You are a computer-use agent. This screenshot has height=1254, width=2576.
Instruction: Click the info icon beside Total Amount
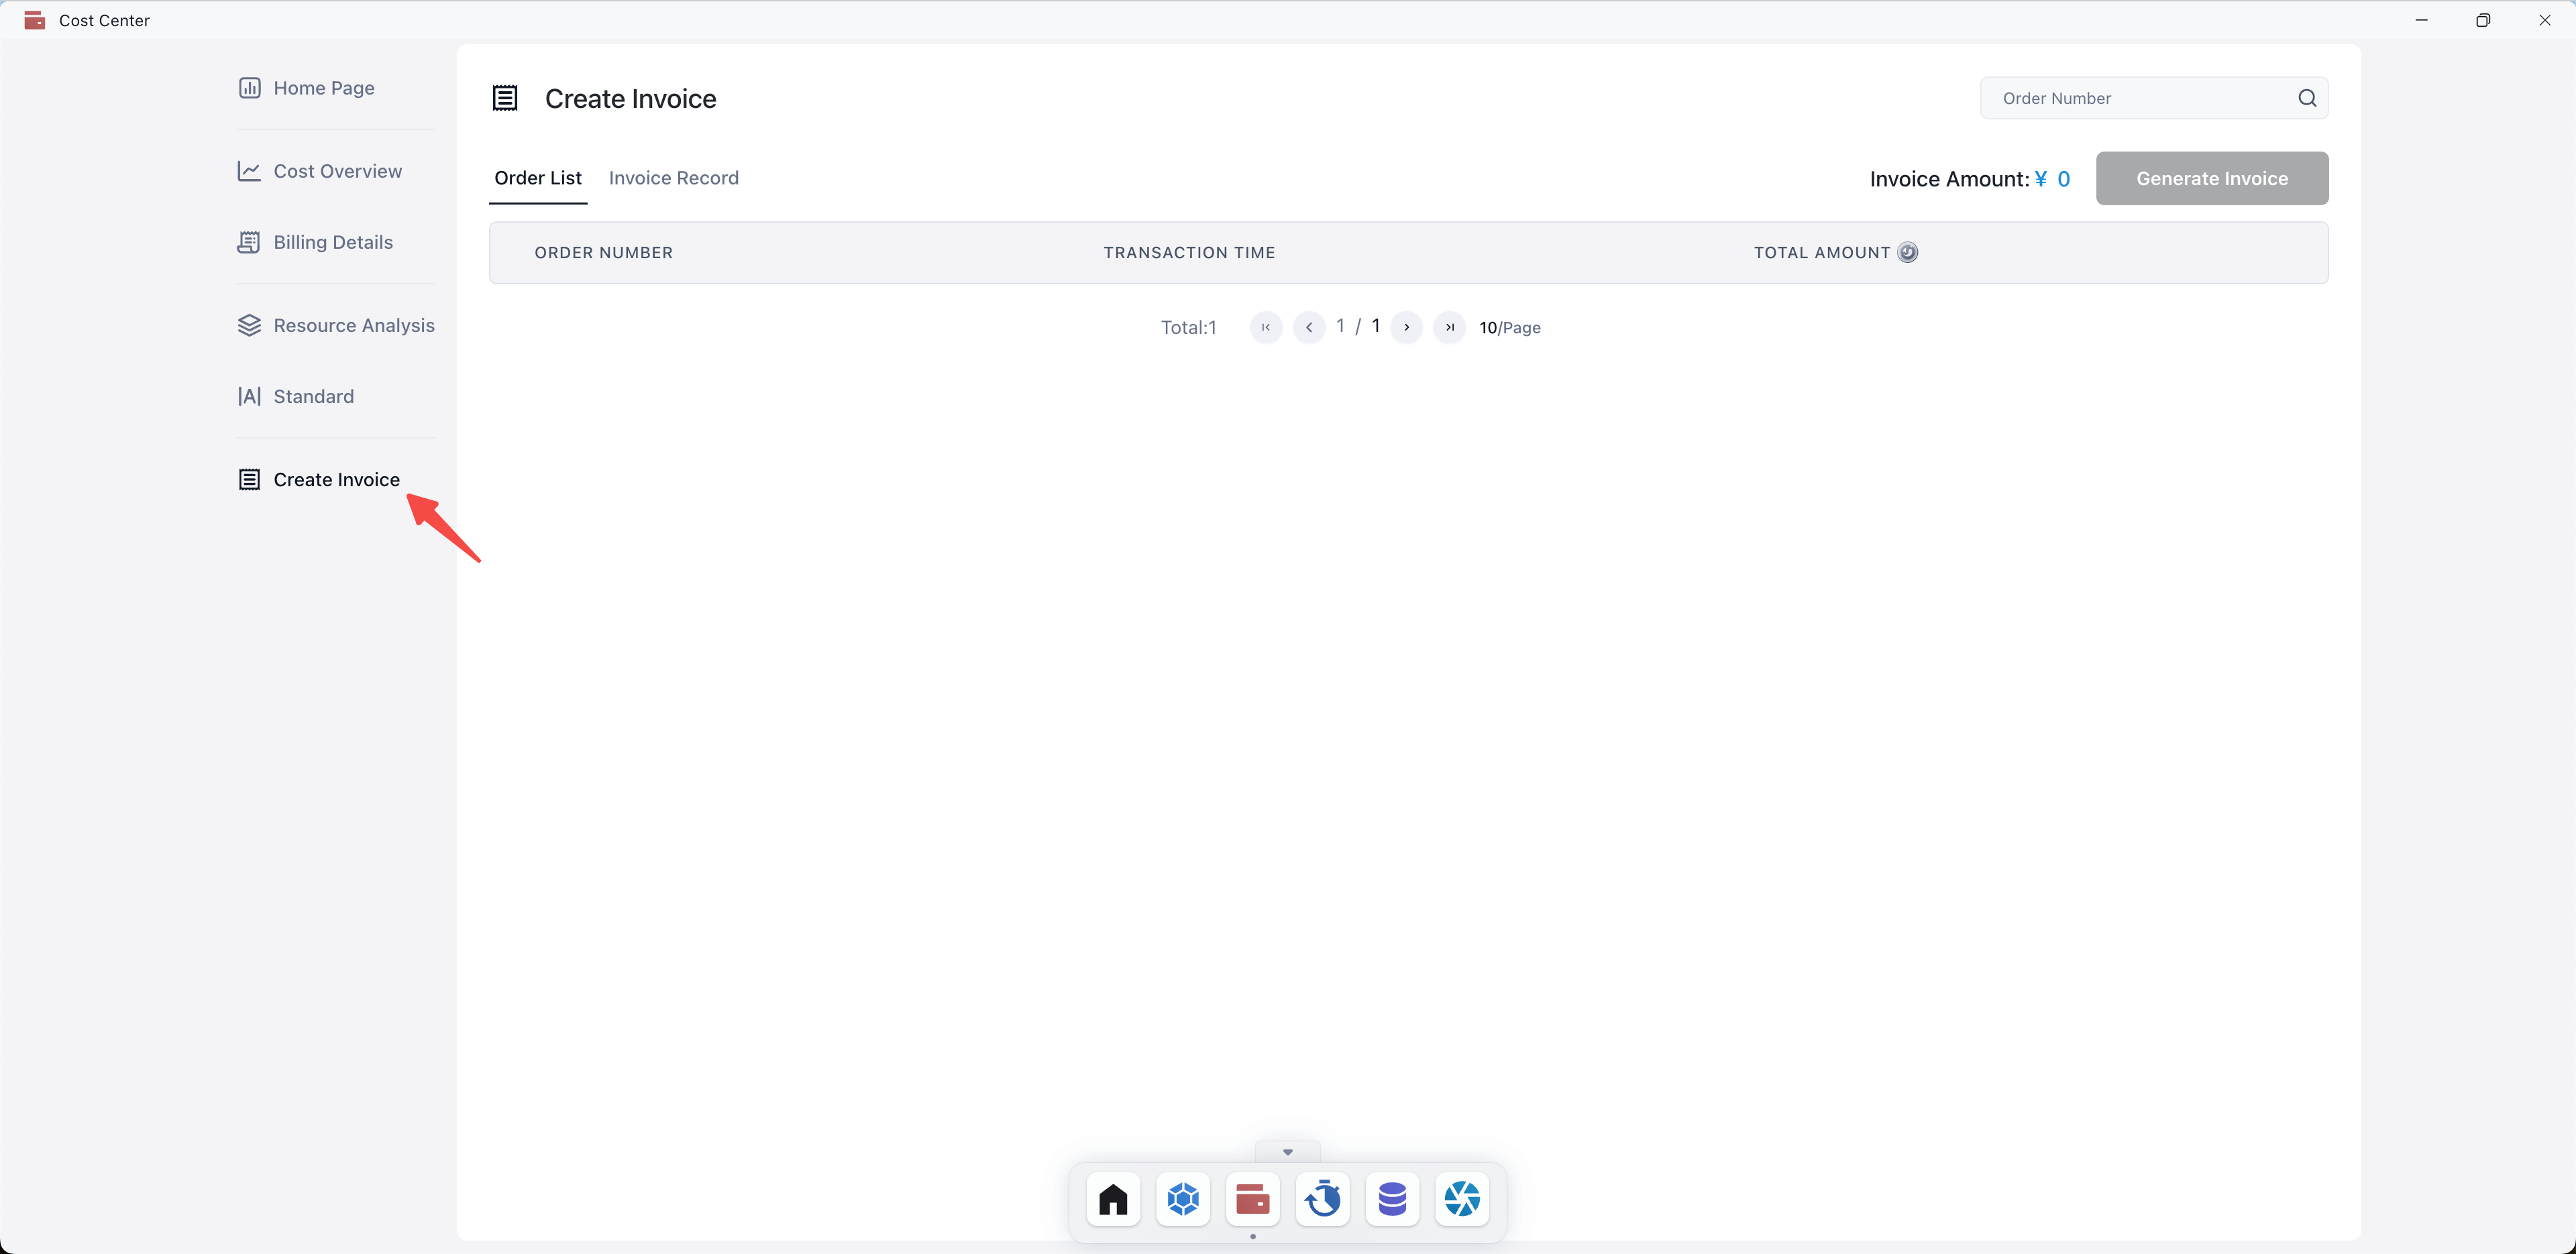(1908, 252)
